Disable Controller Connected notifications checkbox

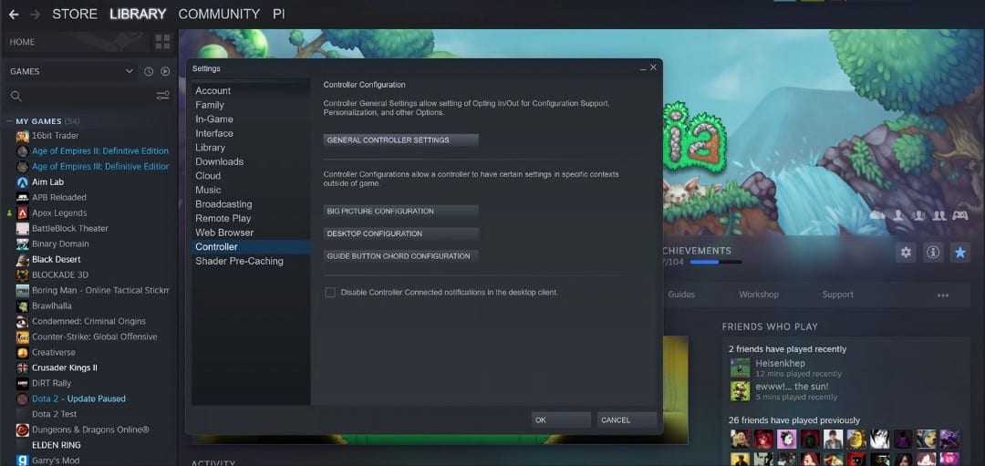pyautogui.click(x=330, y=293)
